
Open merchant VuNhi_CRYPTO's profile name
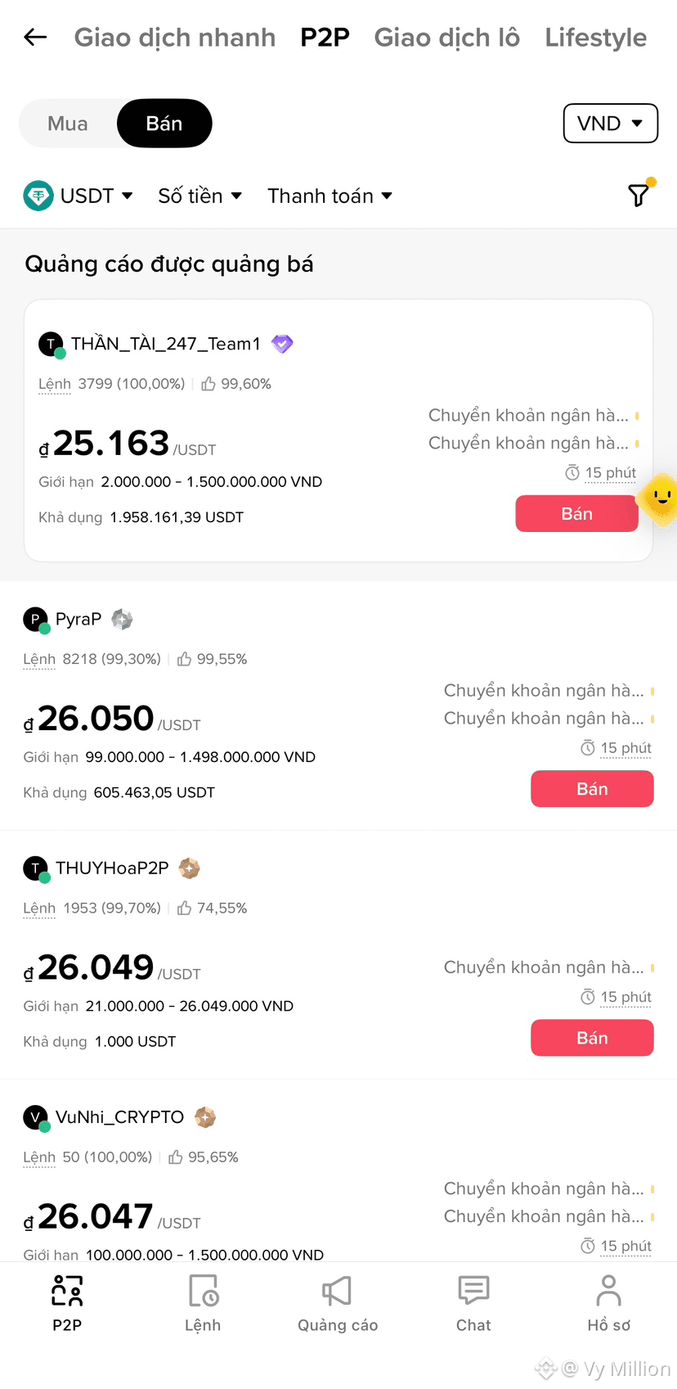pyautogui.click(x=119, y=1117)
